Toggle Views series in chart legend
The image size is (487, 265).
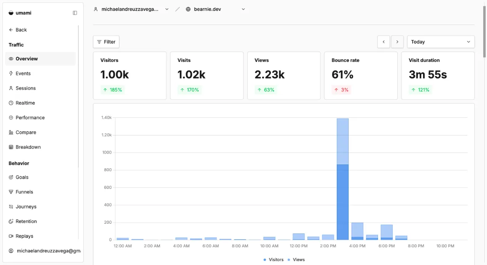coord(296,260)
